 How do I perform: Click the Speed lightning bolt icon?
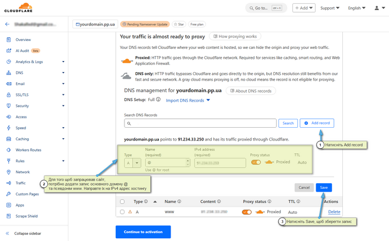click(9, 128)
